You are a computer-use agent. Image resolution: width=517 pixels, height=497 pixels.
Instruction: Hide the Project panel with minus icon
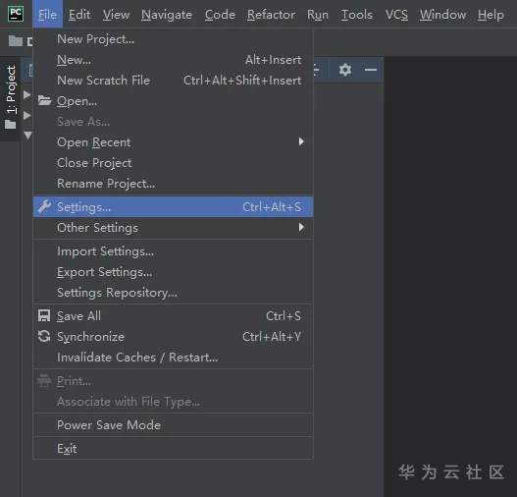click(x=371, y=70)
